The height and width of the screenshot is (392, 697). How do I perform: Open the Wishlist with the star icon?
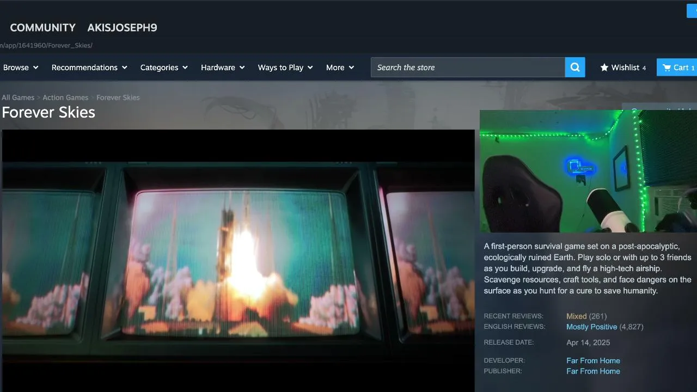tap(623, 68)
